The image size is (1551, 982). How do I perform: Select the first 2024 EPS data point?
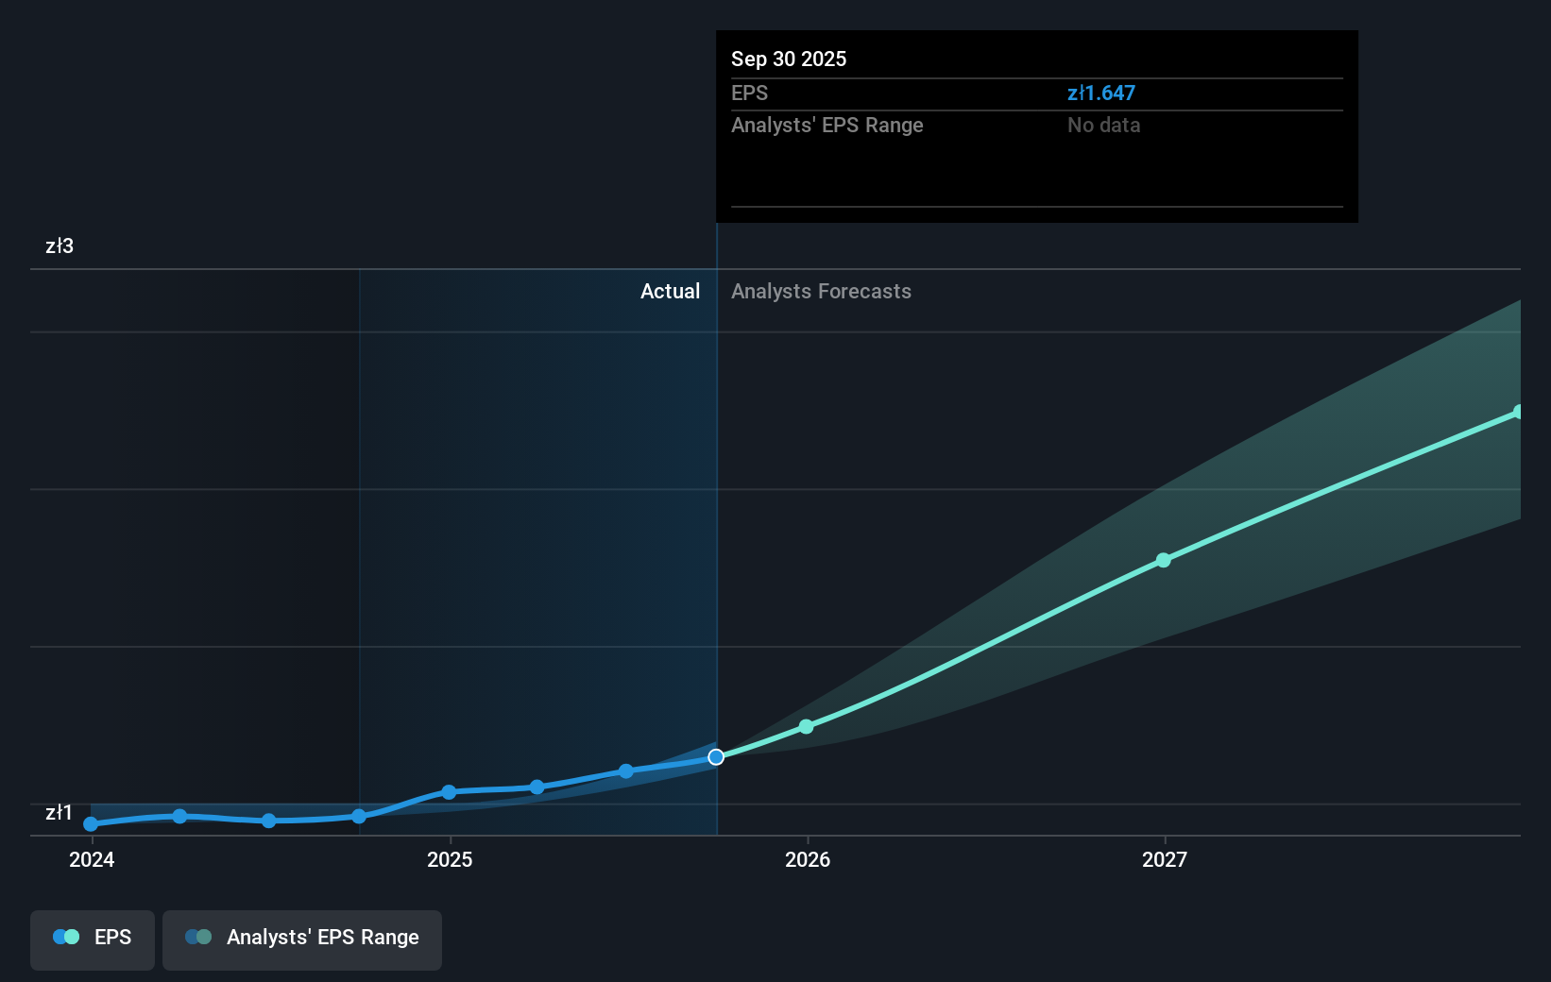click(90, 824)
